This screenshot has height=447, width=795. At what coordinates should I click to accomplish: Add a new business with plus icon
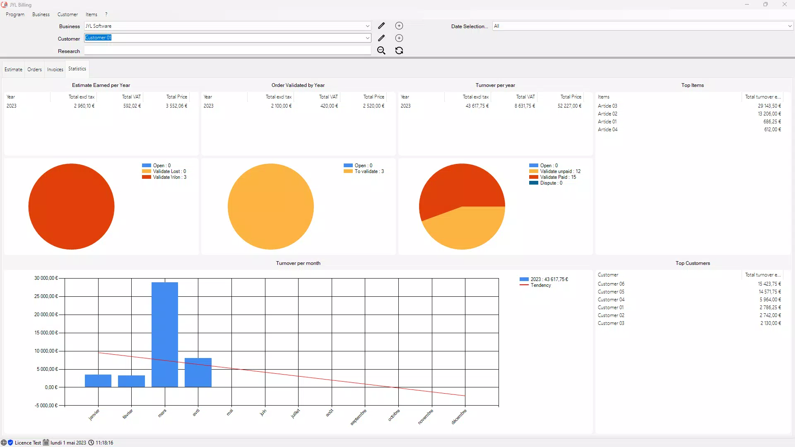399,26
